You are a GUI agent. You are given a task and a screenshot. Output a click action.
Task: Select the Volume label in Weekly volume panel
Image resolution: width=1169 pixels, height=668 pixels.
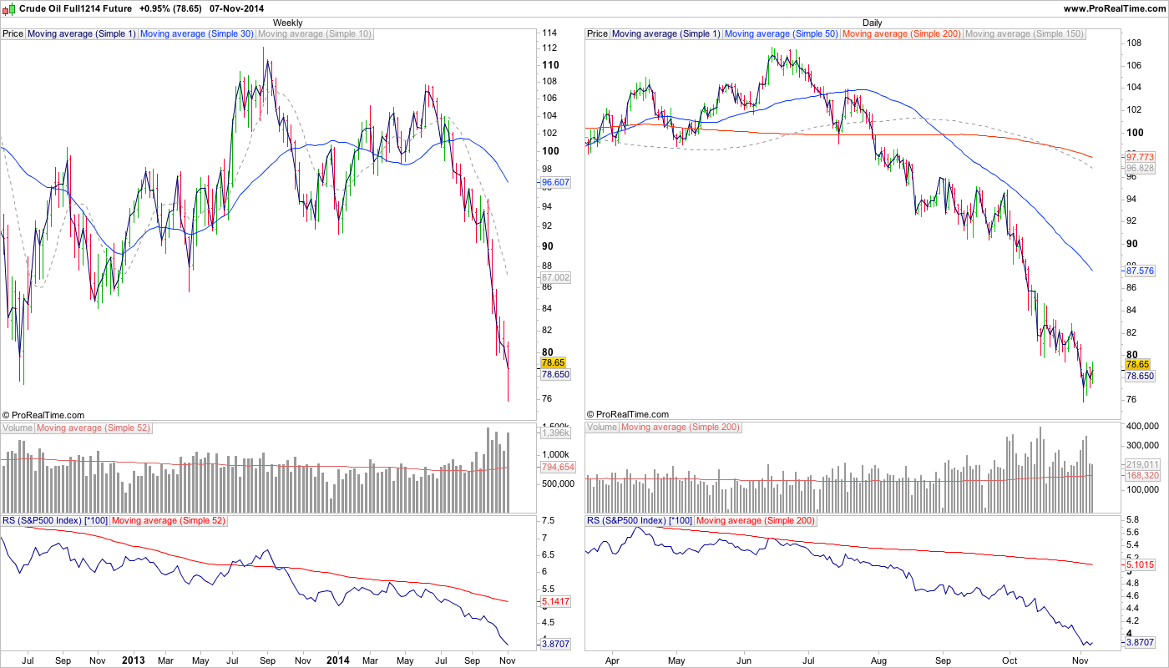(x=18, y=428)
